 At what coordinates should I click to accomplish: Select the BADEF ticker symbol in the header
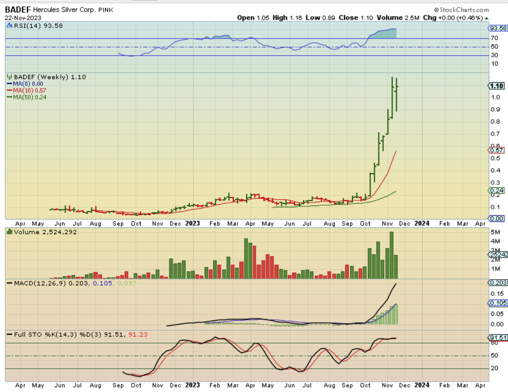(x=18, y=10)
